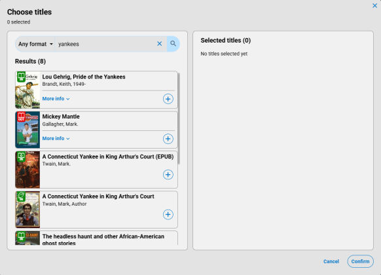Image resolution: width=381 pixels, height=275 pixels.
Task: Click the magnifier search button
Action: [173, 44]
